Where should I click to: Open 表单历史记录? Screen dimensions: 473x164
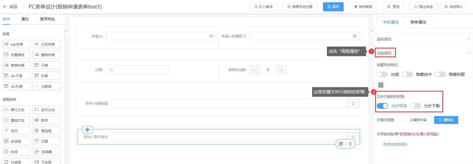pos(300,7)
